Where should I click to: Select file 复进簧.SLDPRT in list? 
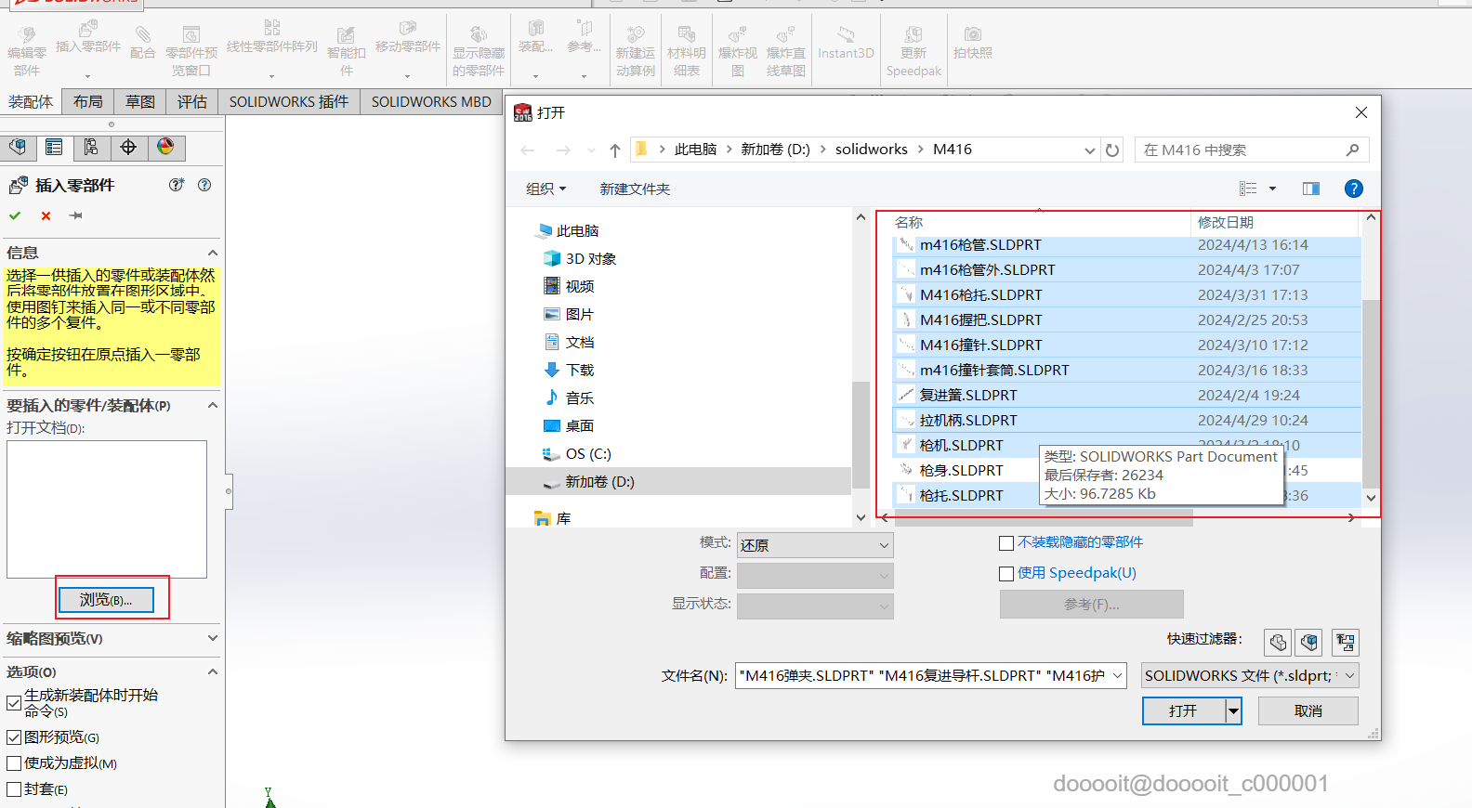1126,396
